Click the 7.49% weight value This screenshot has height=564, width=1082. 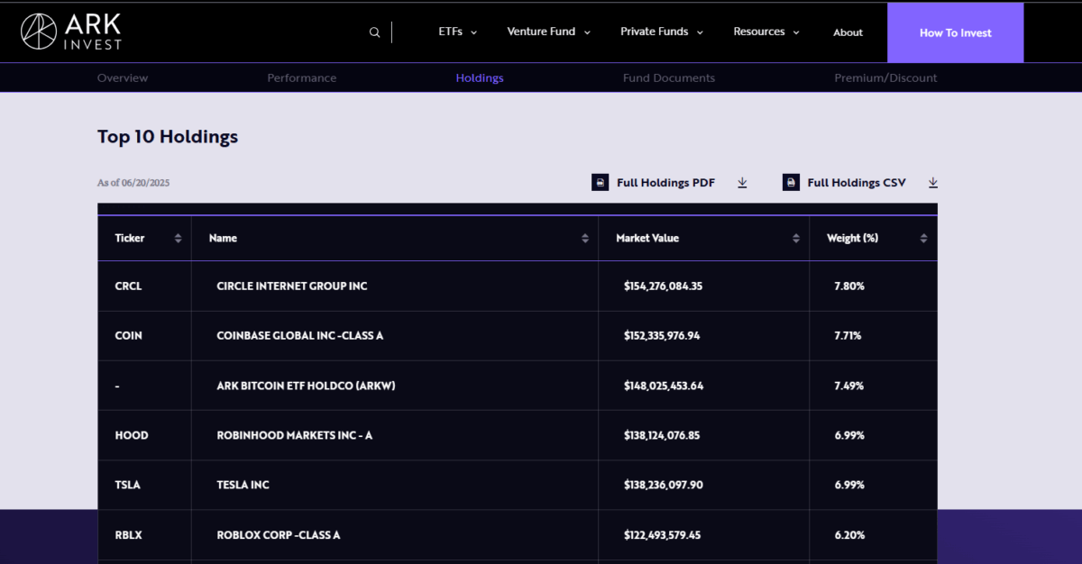[x=849, y=386]
